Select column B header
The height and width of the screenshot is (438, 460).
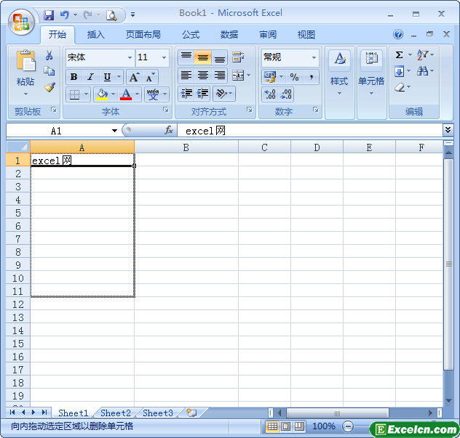[186, 147]
